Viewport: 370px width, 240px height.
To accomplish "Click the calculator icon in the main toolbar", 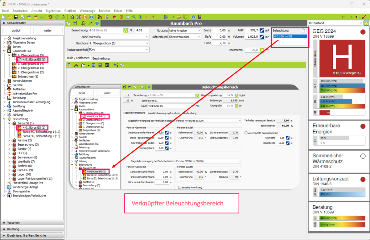I will click(x=200, y=17).
